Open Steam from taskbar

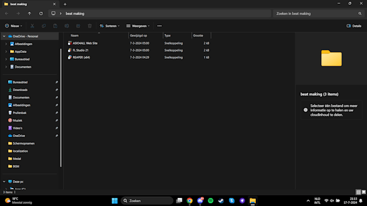221,201
